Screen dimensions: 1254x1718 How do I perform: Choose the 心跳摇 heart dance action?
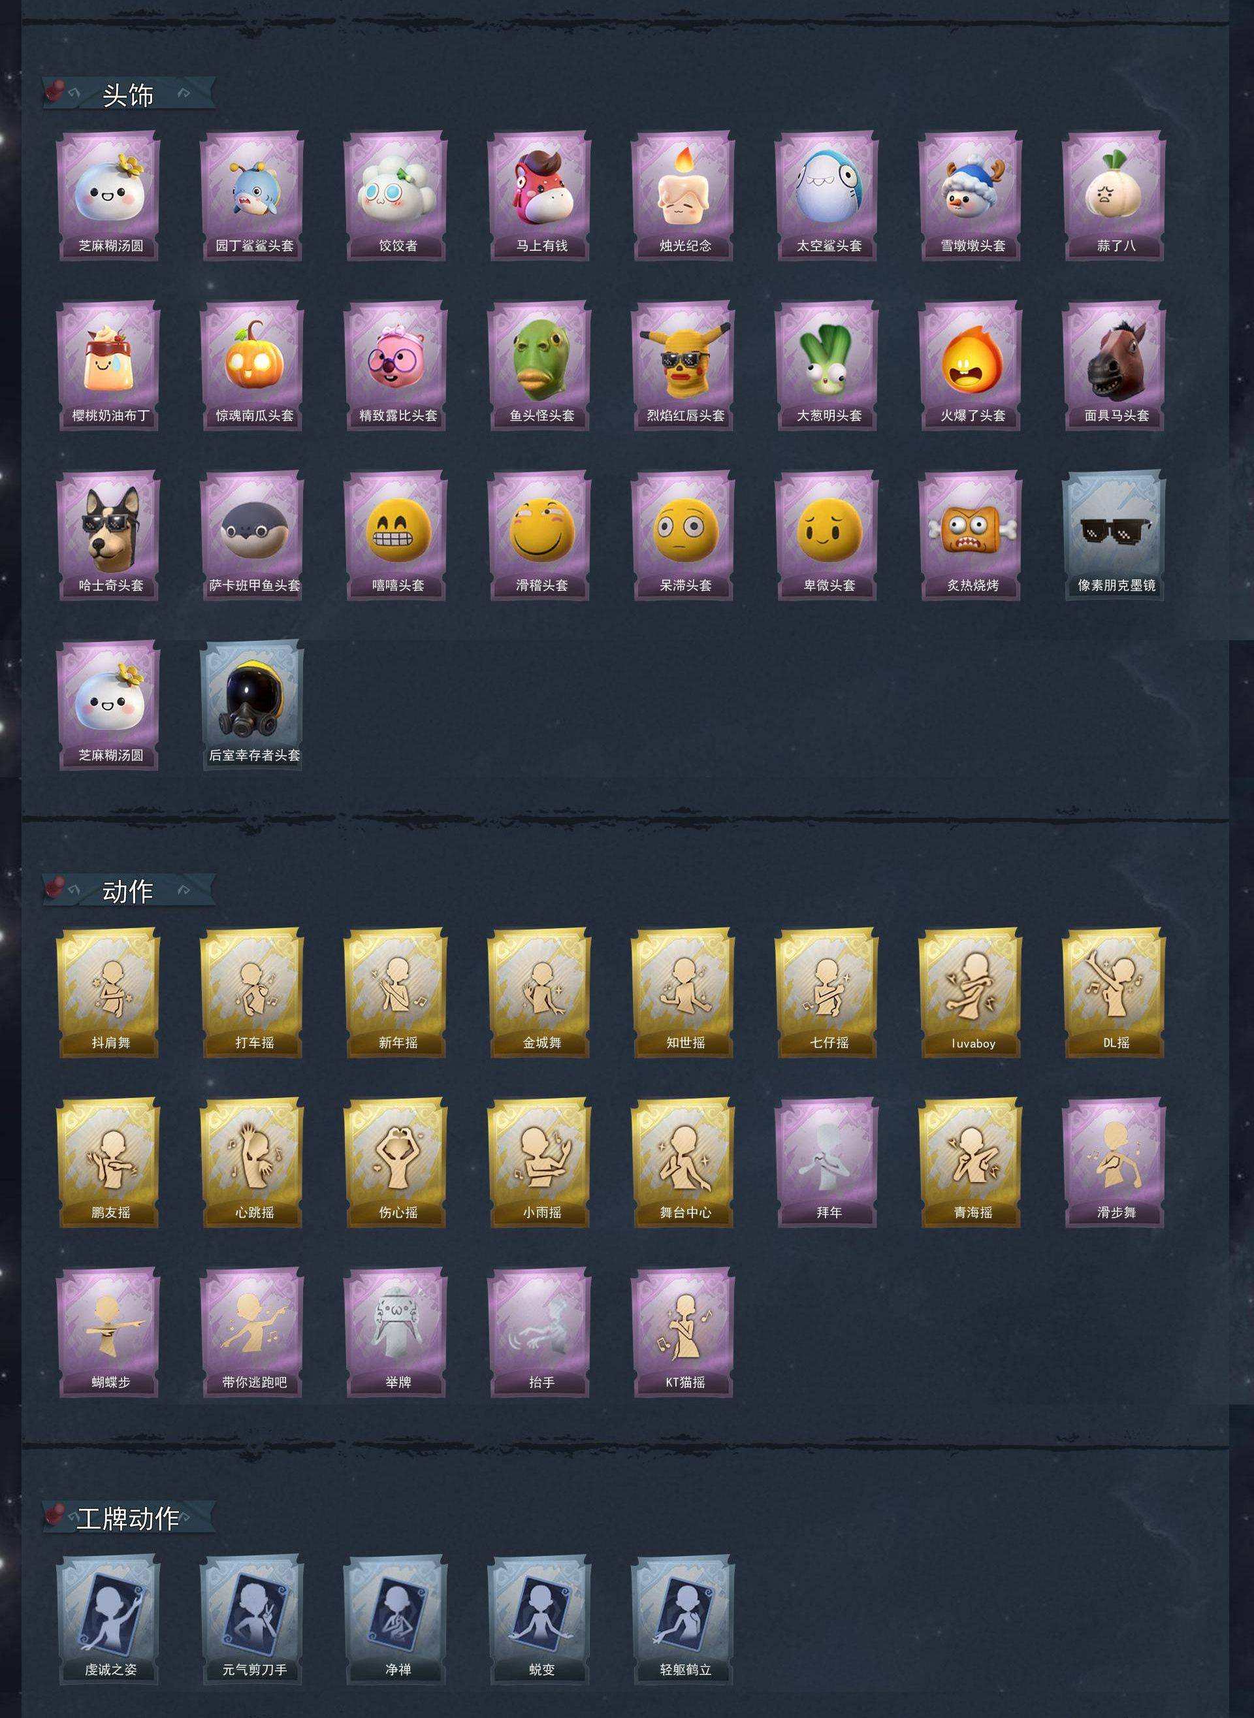click(253, 1163)
